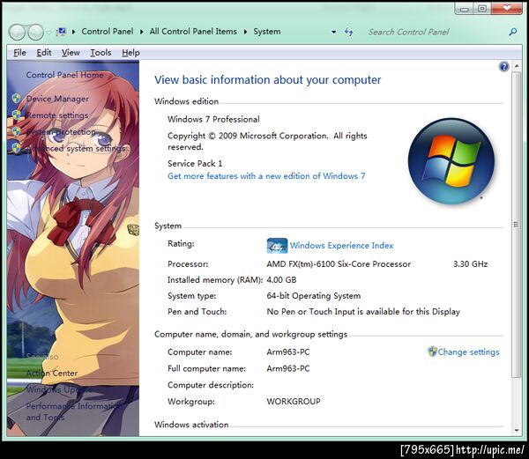529x459 pixels.
Task: Click the scrollbar down arrow
Action: tap(517, 430)
